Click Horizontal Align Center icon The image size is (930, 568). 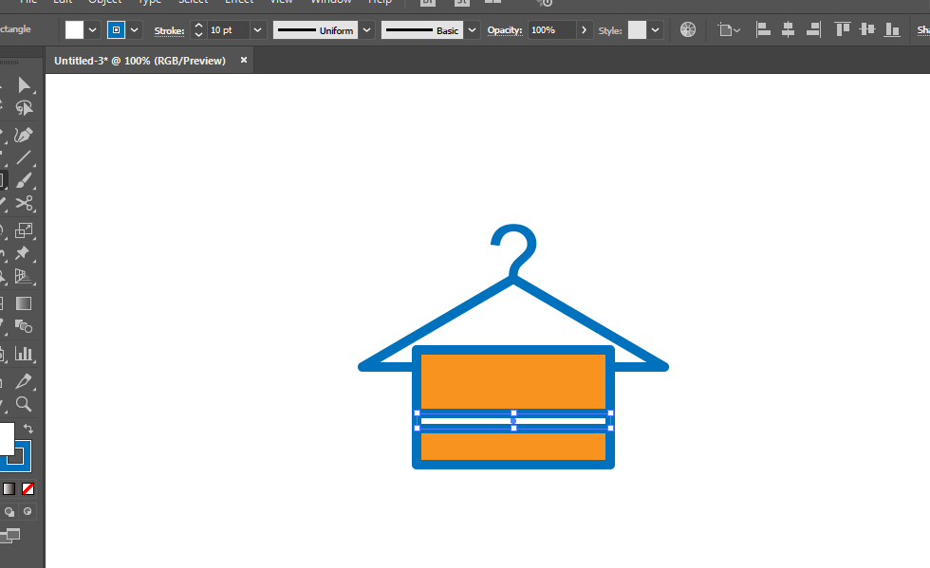click(x=788, y=30)
